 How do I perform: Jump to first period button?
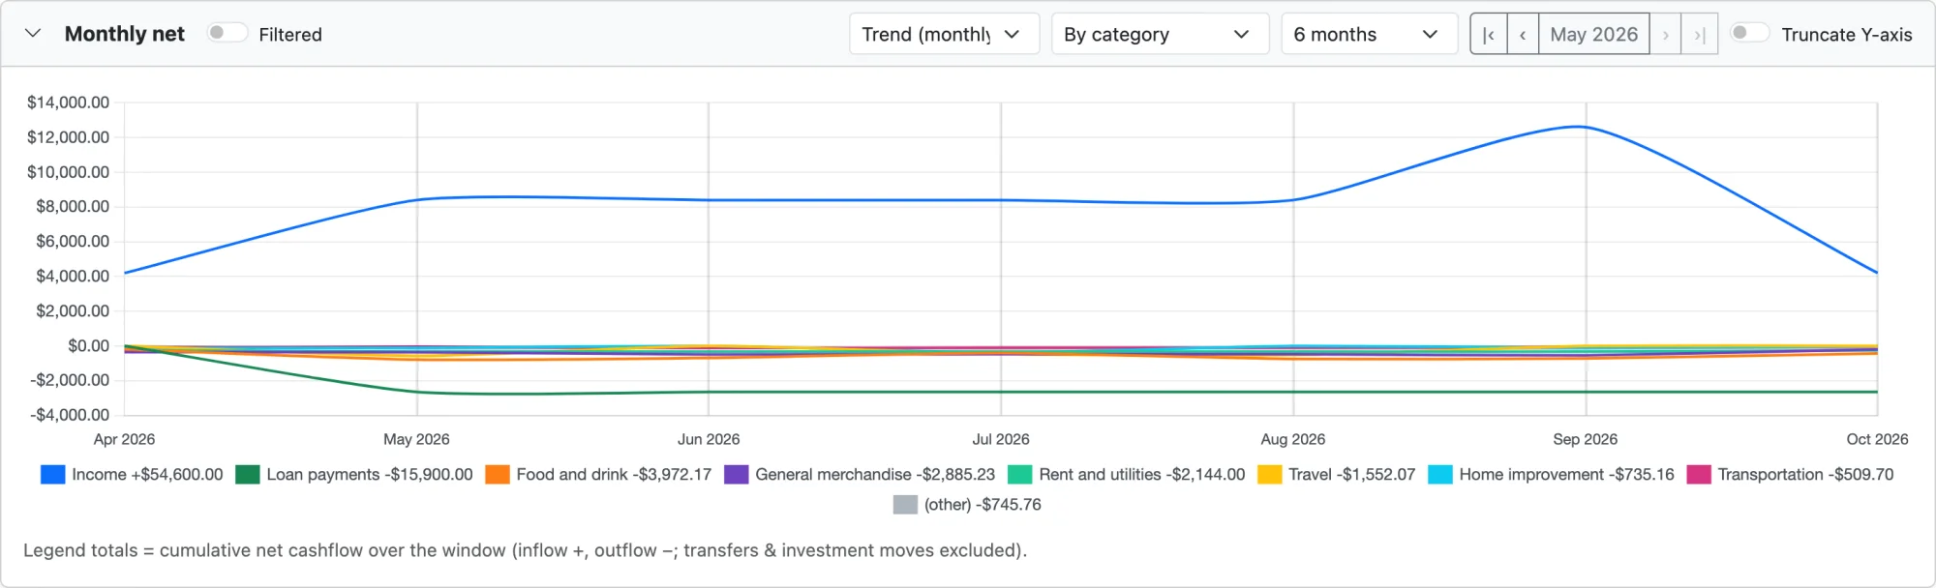click(x=1489, y=34)
